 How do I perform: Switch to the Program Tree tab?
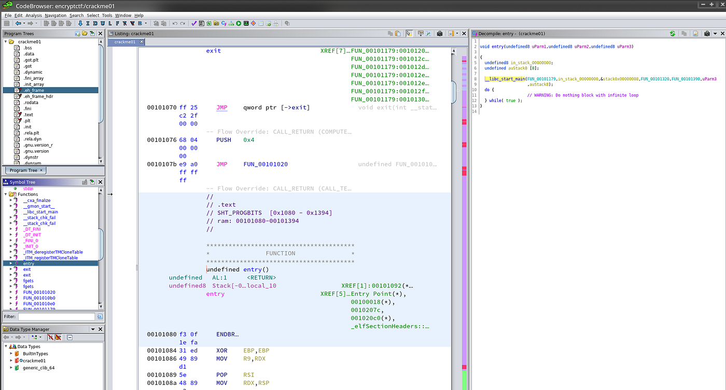click(23, 170)
